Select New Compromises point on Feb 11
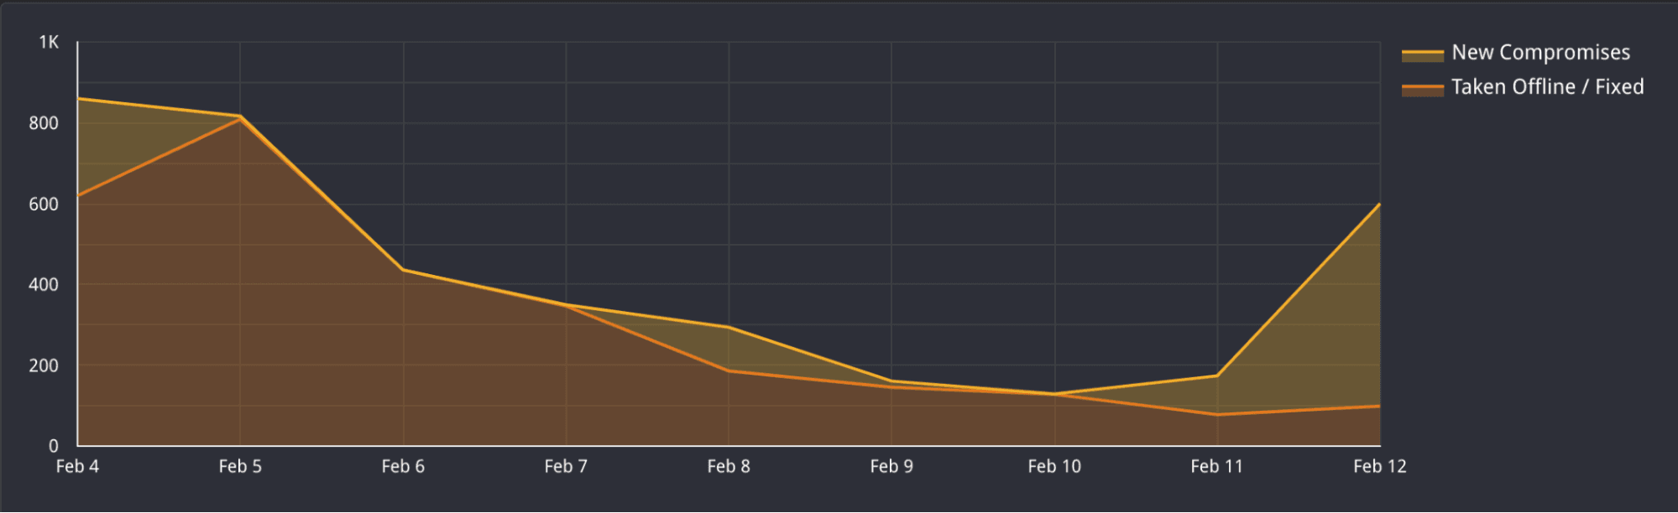The image size is (1678, 513). [1217, 376]
